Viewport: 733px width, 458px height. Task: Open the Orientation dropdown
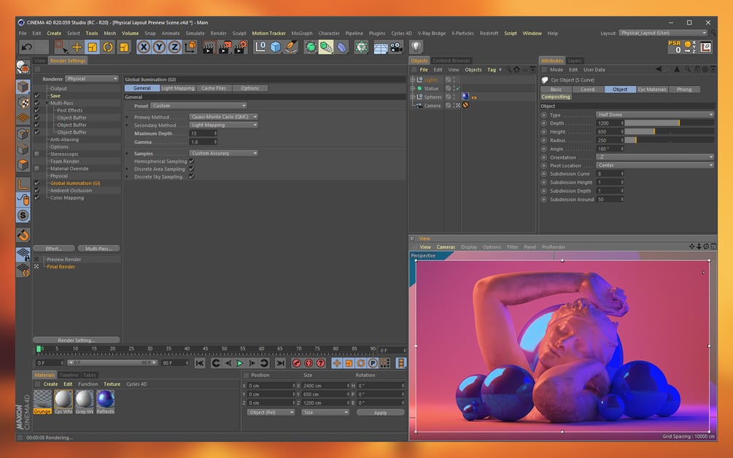point(655,157)
